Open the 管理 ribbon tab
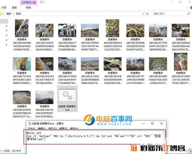 [28, 8]
